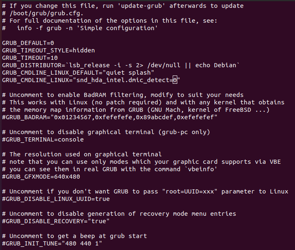This screenshot has width=295, height=250.
Task: Click the word hidden in GRUB_TIMEOUT_STYLE
Action: [x=84, y=50]
